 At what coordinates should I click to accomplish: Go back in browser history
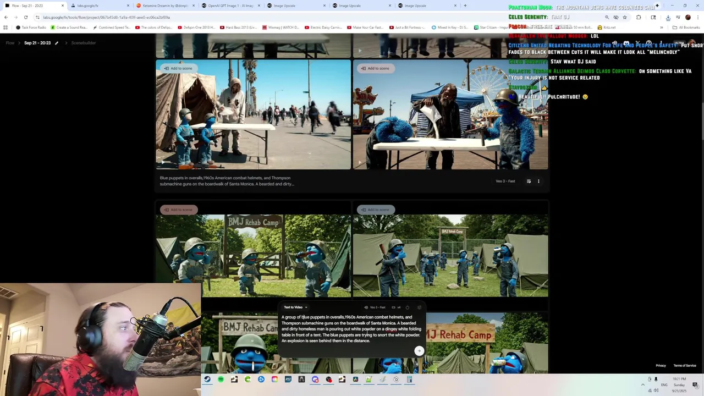(x=6, y=17)
